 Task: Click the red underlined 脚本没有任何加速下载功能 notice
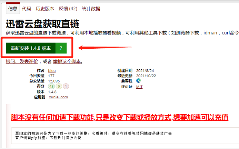point(119,117)
